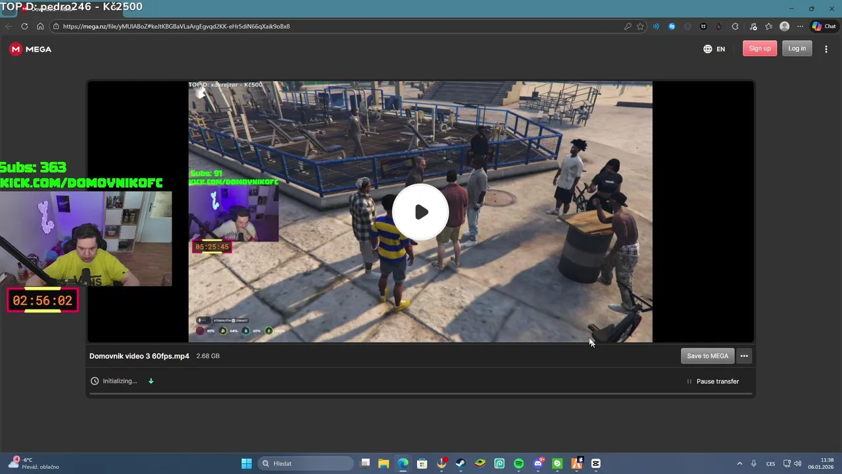This screenshot has width=842, height=474.
Task: Open more options next to Save to MEGA
Action: pyautogui.click(x=744, y=356)
